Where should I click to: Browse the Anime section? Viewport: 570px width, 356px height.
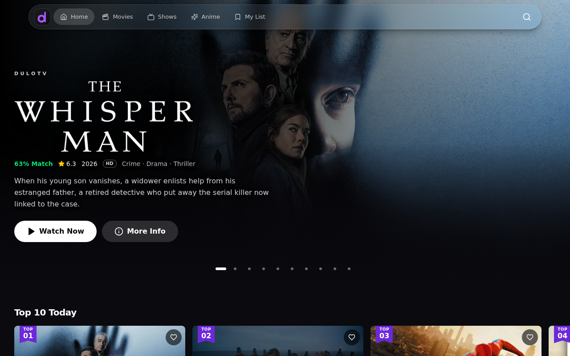[206, 17]
